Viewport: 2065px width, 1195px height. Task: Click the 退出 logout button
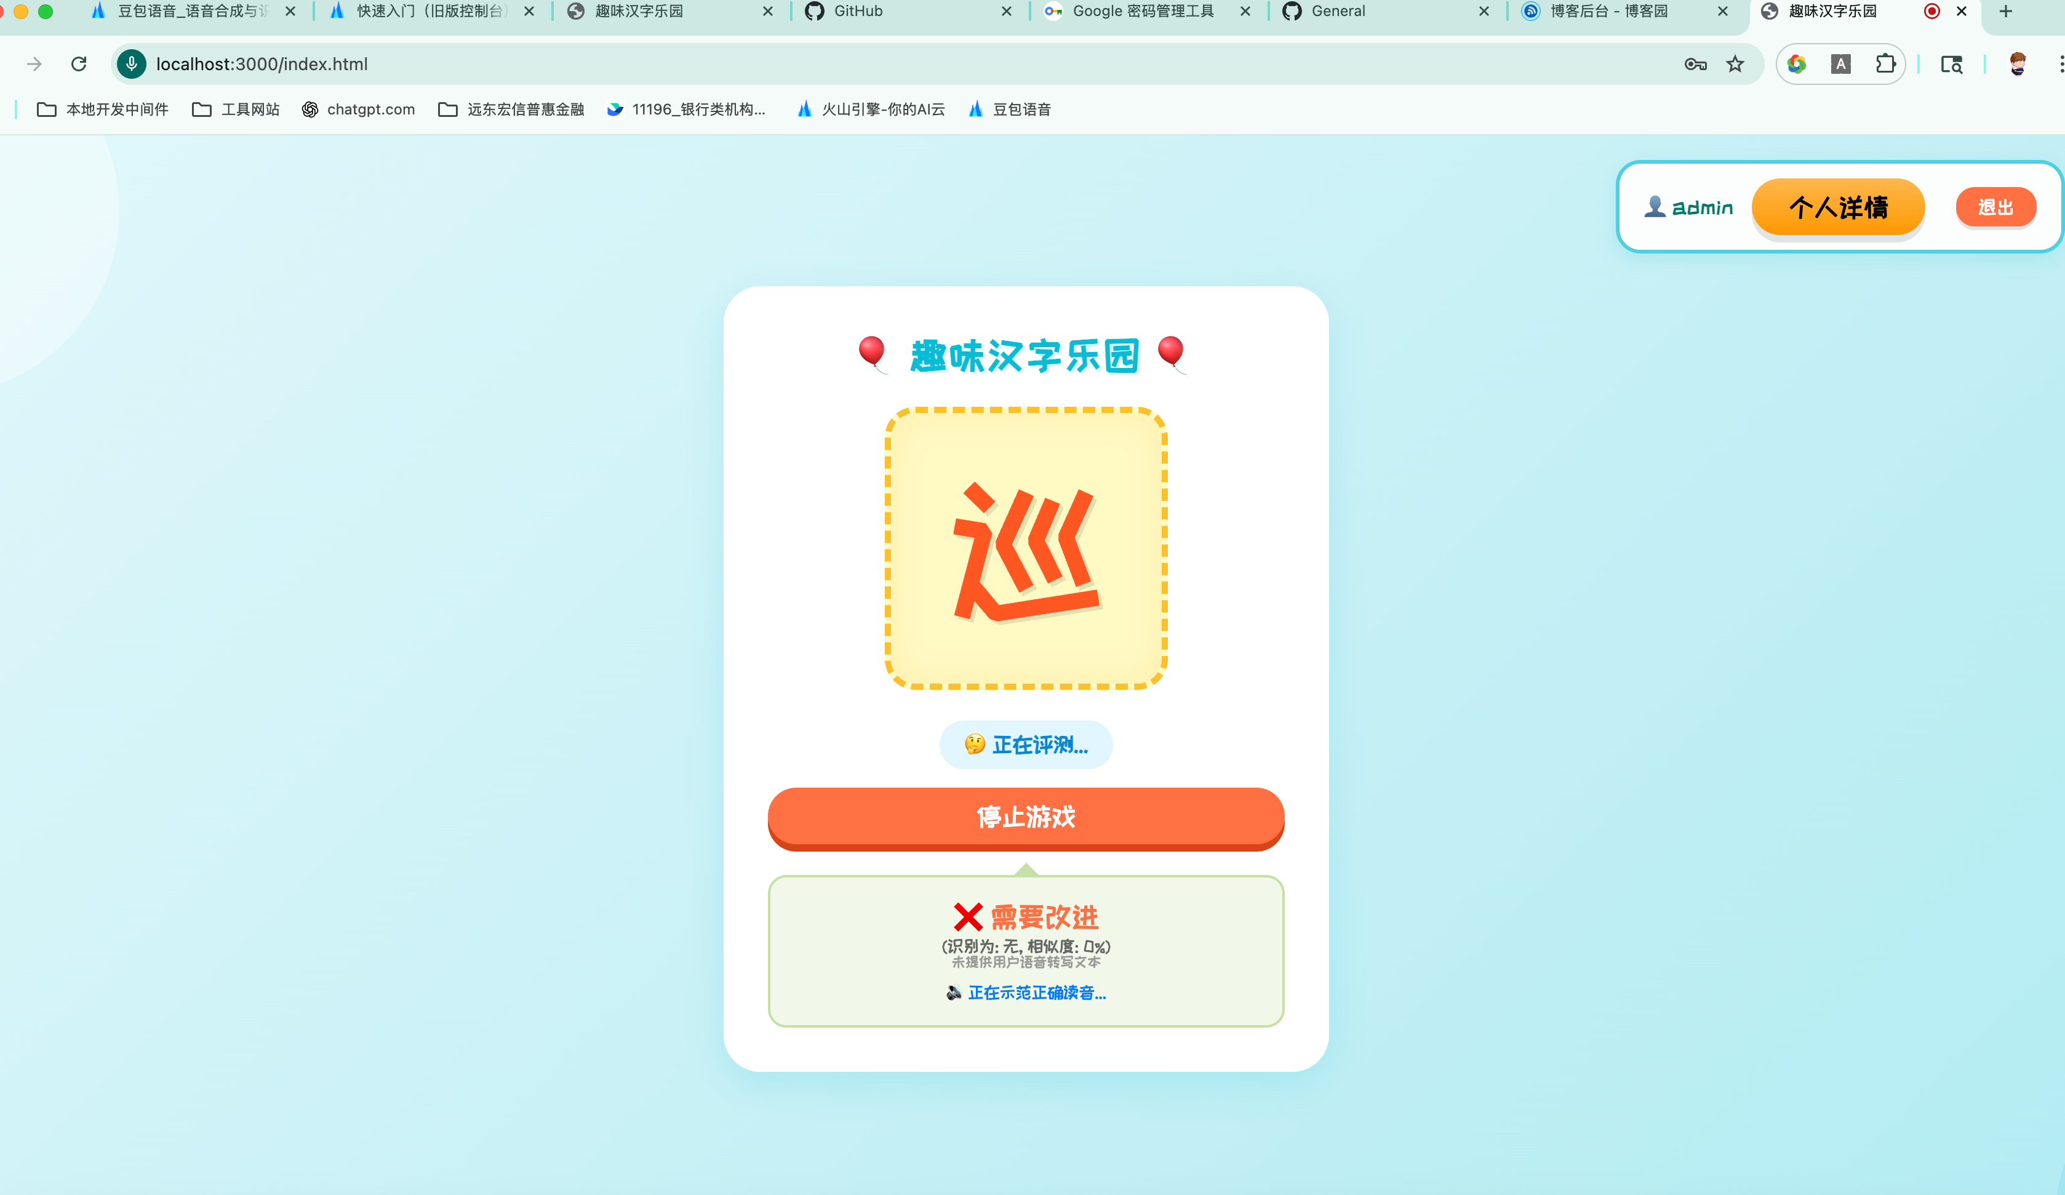[1994, 207]
